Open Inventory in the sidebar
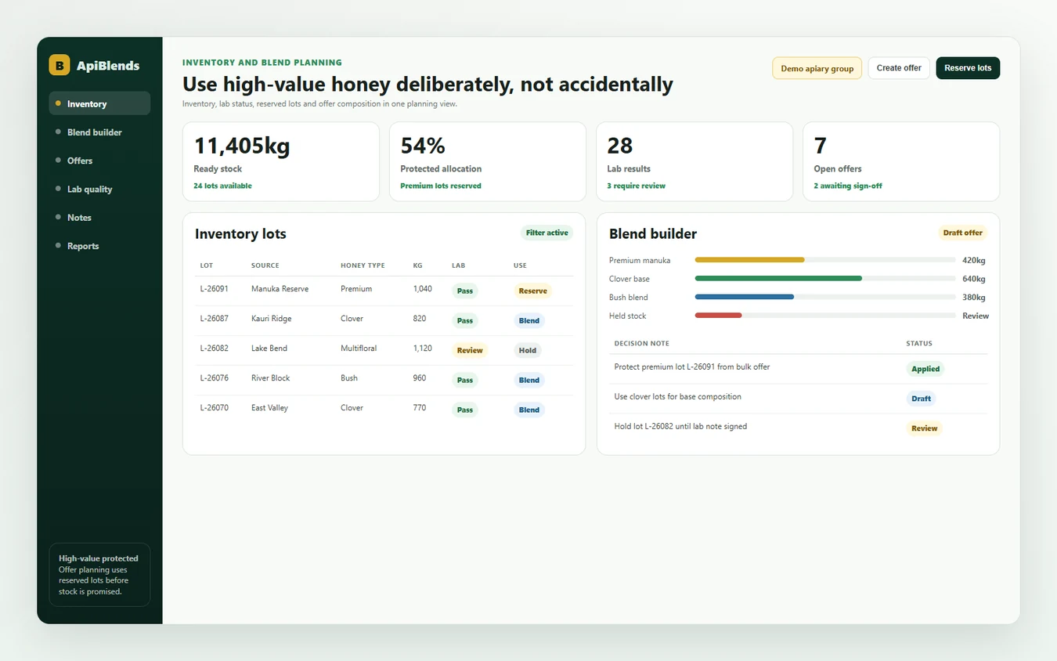The width and height of the screenshot is (1057, 661). pyautogui.click(x=99, y=103)
